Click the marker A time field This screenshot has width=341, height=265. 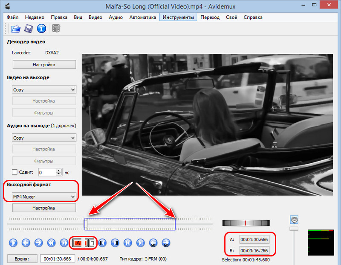click(x=254, y=239)
